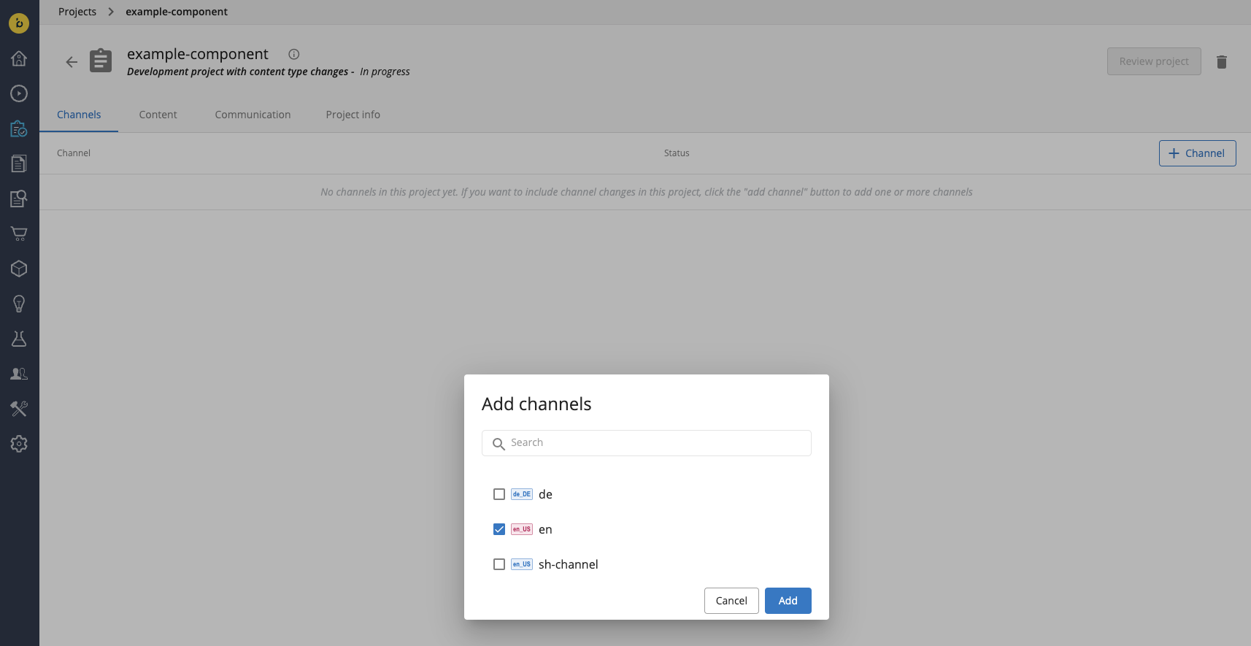This screenshot has width=1251, height=646.
Task: Click the 'Add channels' dialog title
Action: (x=536, y=404)
